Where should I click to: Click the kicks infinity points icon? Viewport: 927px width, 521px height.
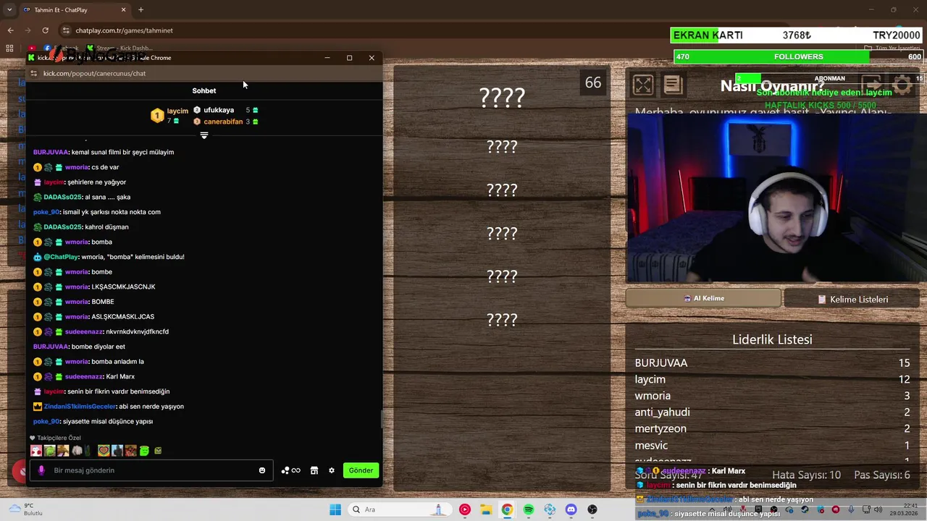290,470
